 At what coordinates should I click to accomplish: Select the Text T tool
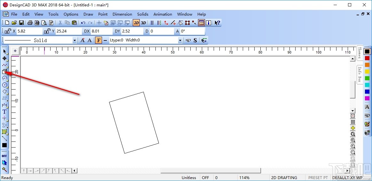[x=4, y=112]
